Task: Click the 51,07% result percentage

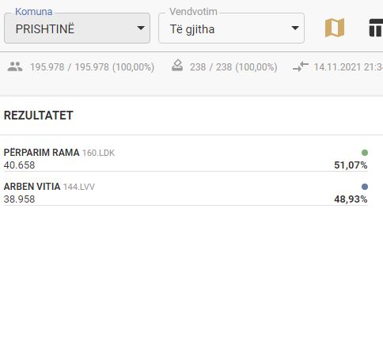Action: pos(351,165)
